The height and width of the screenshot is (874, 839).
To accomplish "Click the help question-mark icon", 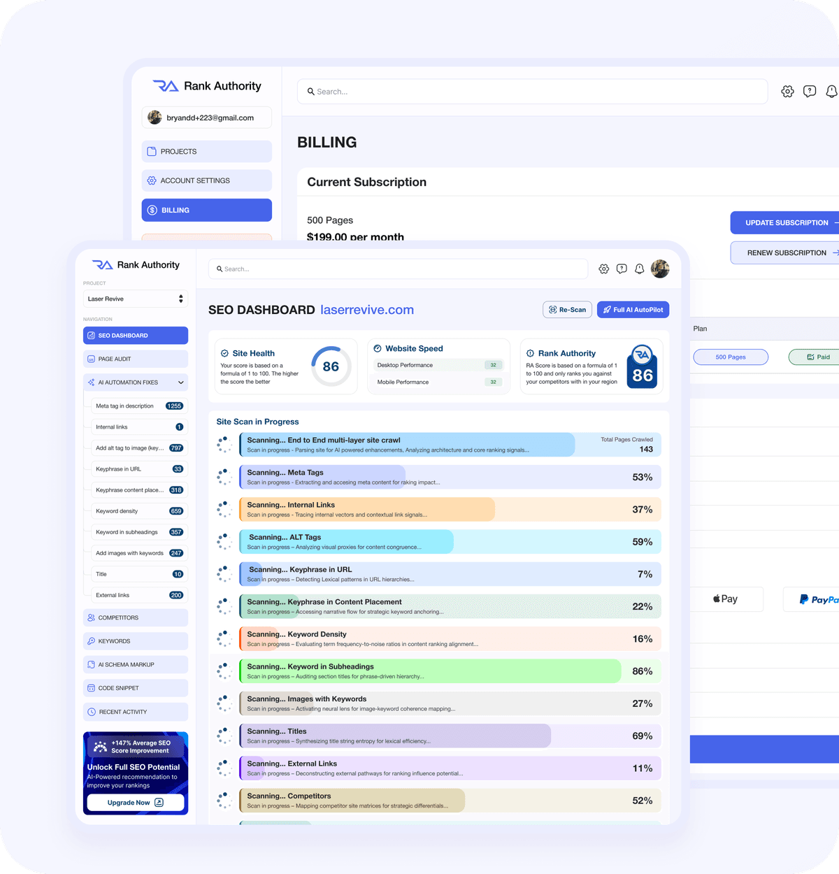I will tap(622, 268).
